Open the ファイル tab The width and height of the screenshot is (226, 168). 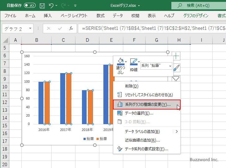10,16
